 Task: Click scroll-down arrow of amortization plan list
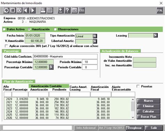coord(133,117)
